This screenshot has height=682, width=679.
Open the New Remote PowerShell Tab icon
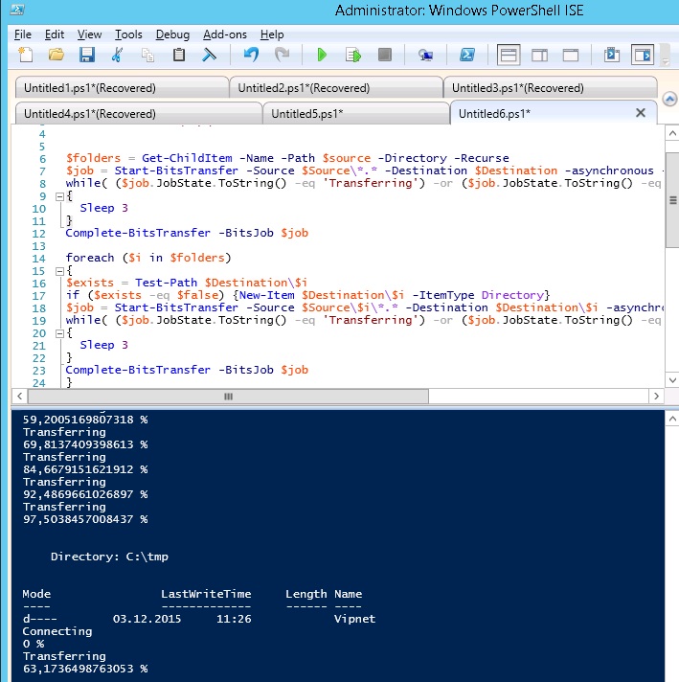pyautogui.click(x=425, y=55)
